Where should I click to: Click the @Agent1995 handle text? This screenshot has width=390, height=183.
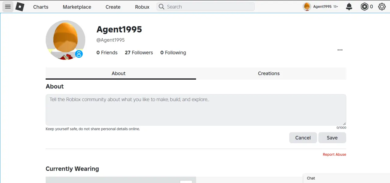pyautogui.click(x=111, y=40)
